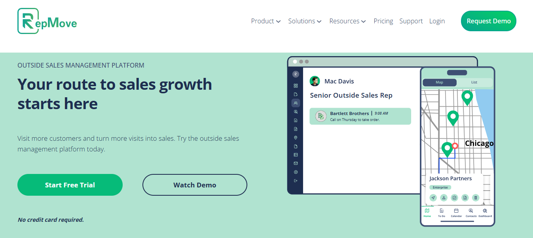The height and width of the screenshot is (238, 533).
Task: Click the task checkmark icon on Jackson Partners card
Action: [x=455, y=198]
